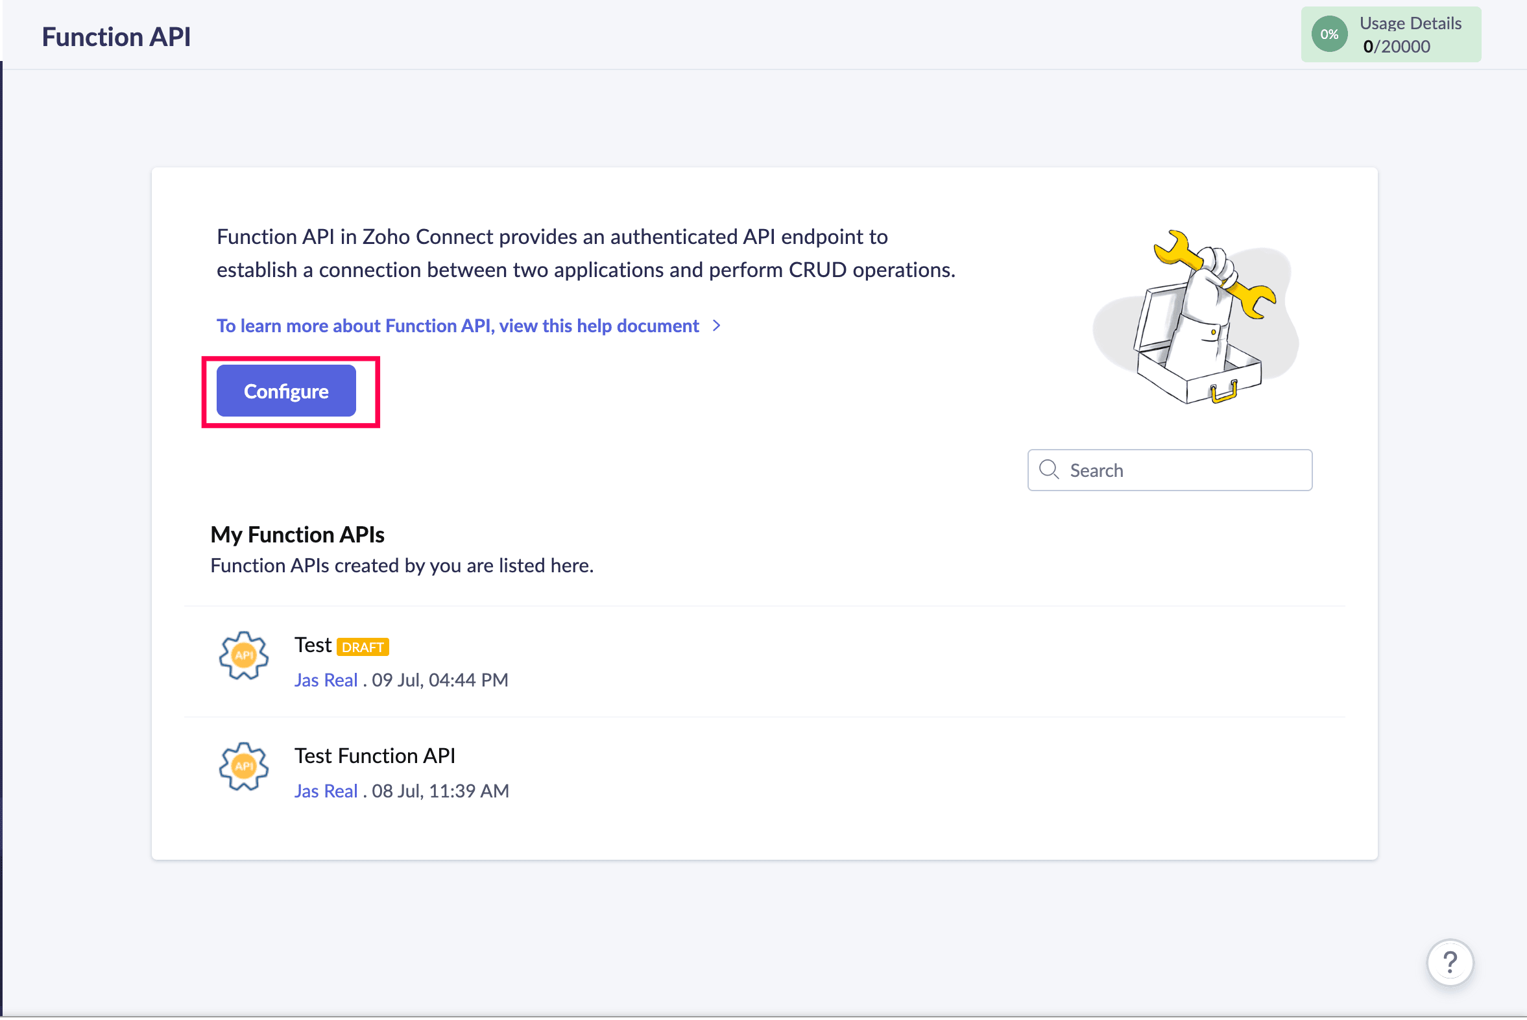Open the Usage Details panel
This screenshot has height=1020, width=1527.
pyautogui.click(x=1391, y=34)
